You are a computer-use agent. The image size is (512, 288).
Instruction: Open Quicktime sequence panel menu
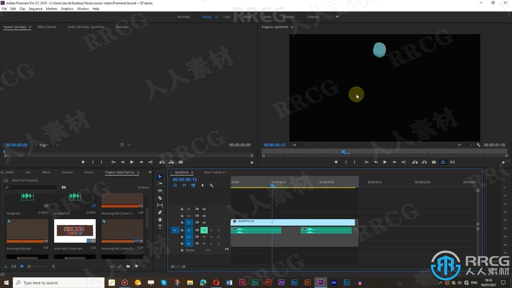point(192,172)
